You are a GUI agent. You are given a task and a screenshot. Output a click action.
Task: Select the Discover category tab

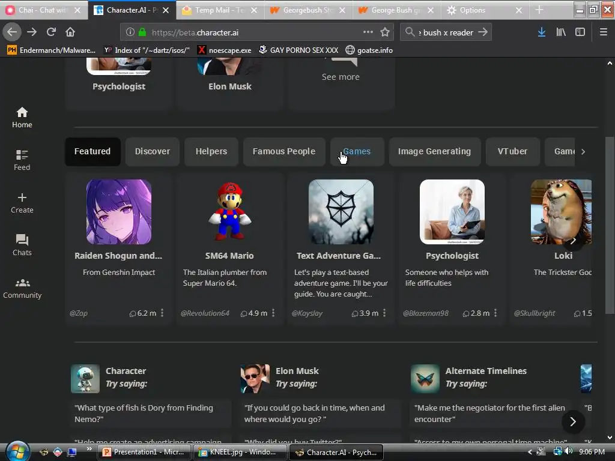click(x=153, y=151)
